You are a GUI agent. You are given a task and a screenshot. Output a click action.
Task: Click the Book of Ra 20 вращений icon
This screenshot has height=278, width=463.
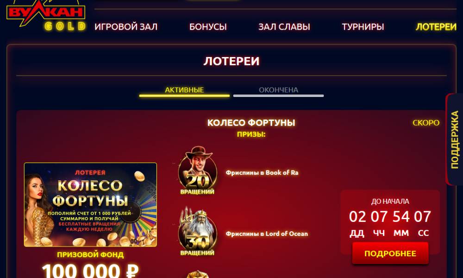tap(198, 171)
